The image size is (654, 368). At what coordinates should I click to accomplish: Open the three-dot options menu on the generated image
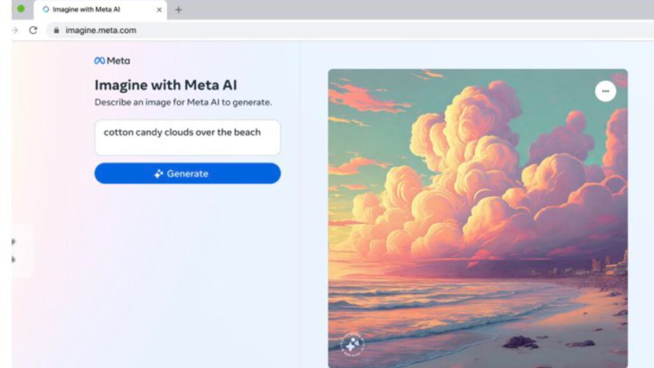[x=605, y=91]
